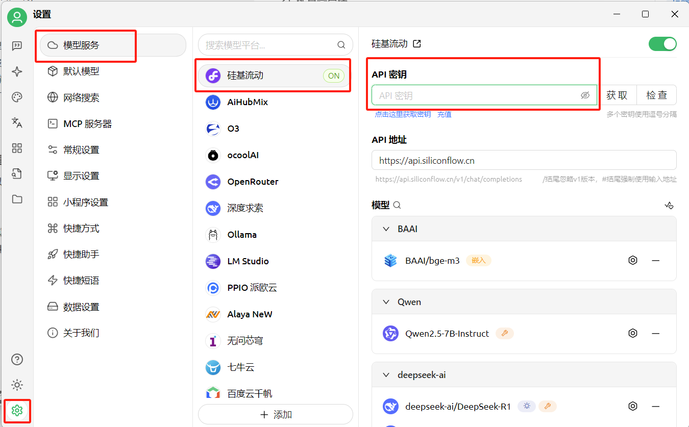Select the O3 provider
689x427 pixels.
[275, 129]
